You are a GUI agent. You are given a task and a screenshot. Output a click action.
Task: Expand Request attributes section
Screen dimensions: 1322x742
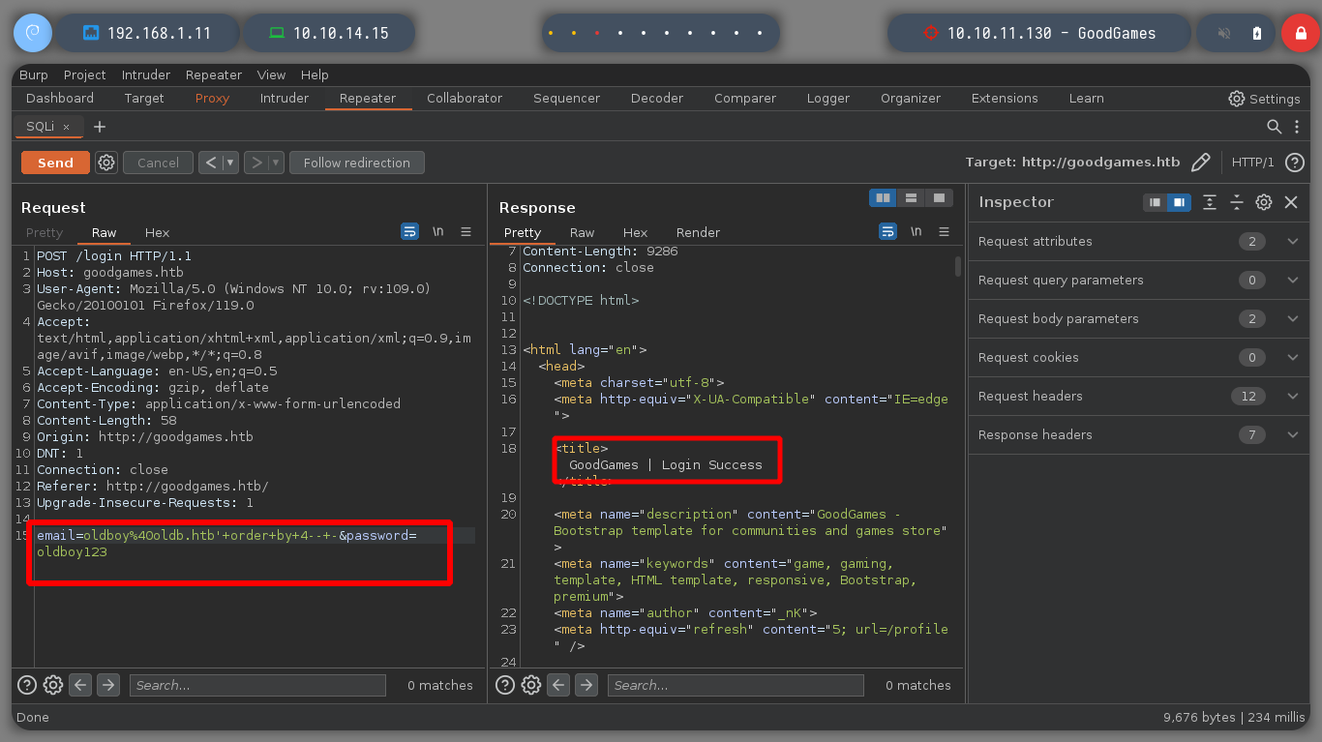pyautogui.click(x=1139, y=241)
